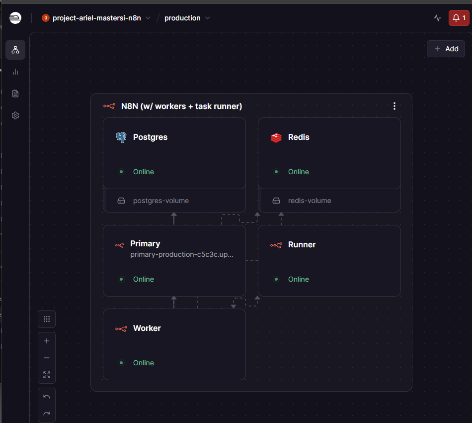Viewport: 472px width, 423px height.
Task: Open the Runner service card title
Action: point(302,244)
